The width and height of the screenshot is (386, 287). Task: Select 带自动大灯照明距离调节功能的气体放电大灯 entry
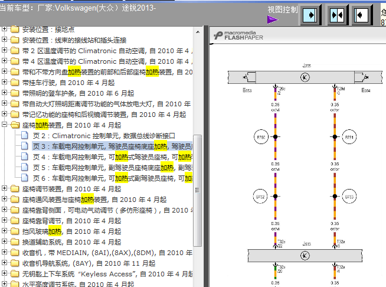tap(106, 104)
